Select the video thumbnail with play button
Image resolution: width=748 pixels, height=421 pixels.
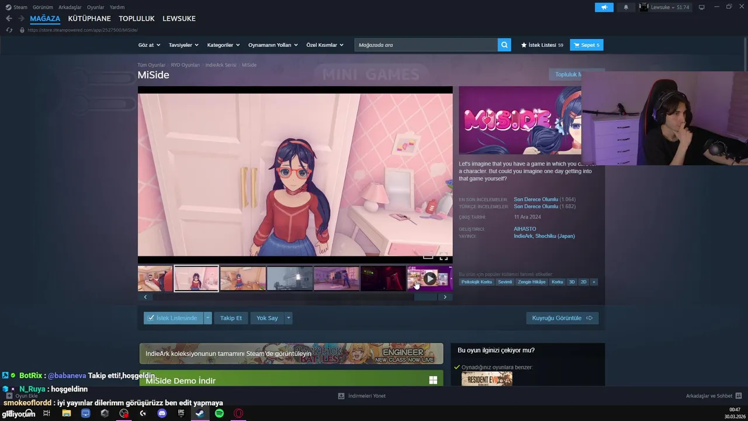coord(430,278)
